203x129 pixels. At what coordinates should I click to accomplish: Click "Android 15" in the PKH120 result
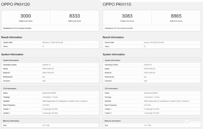tap(46, 65)
